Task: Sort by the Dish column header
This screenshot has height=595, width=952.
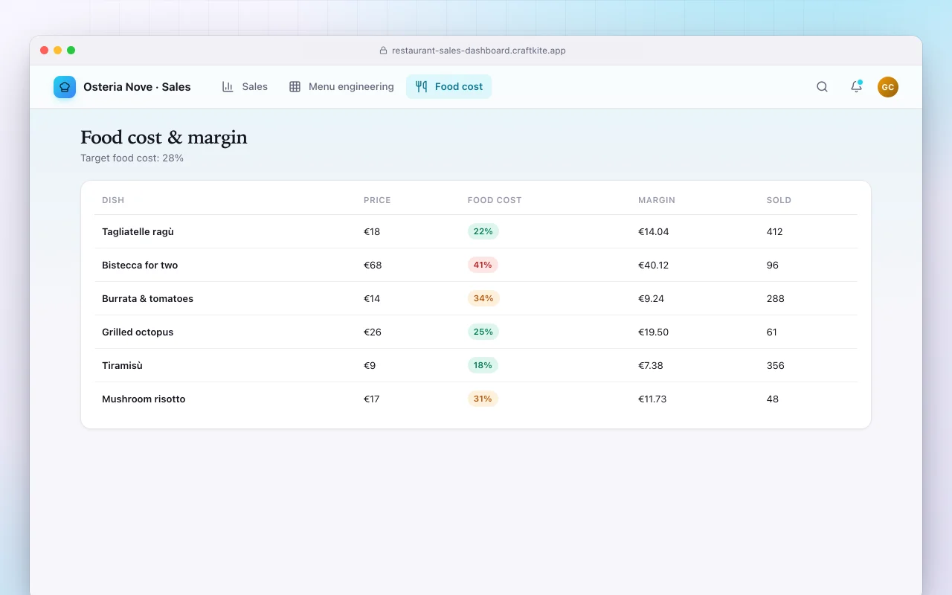Action: pyautogui.click(x=113, y=200)
